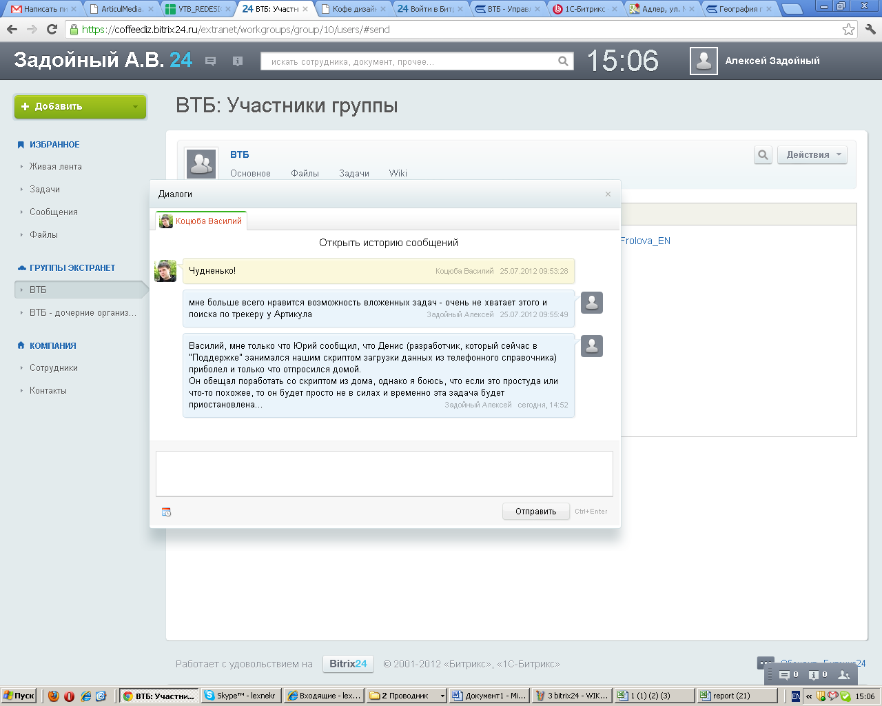Open the Chrome wrench menu
The image size is (882, 706).
coord(870,30)
